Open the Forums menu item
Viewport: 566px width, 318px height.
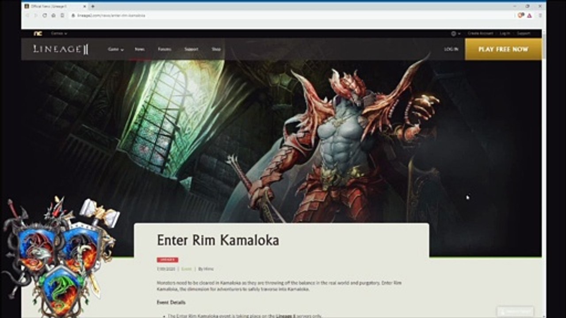(164, 49)
